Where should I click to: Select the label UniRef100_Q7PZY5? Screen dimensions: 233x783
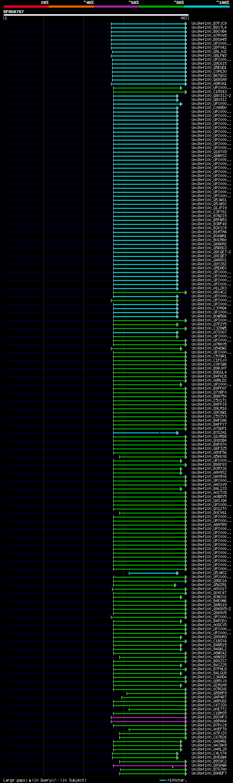tap(209, 324)
